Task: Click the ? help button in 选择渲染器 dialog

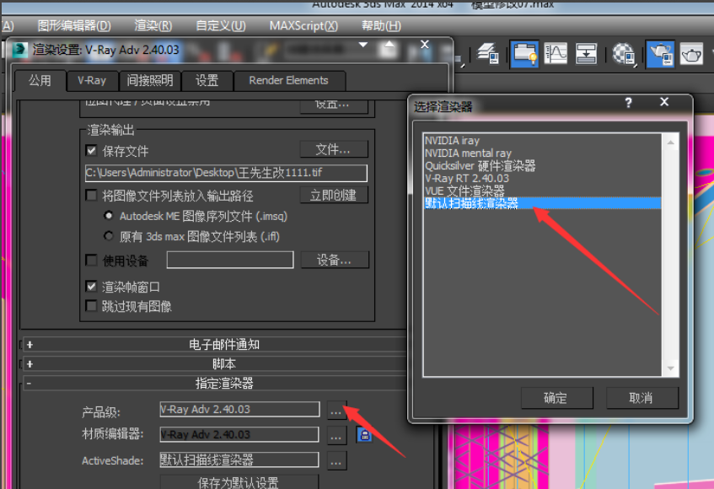Action: pos(628,103)
